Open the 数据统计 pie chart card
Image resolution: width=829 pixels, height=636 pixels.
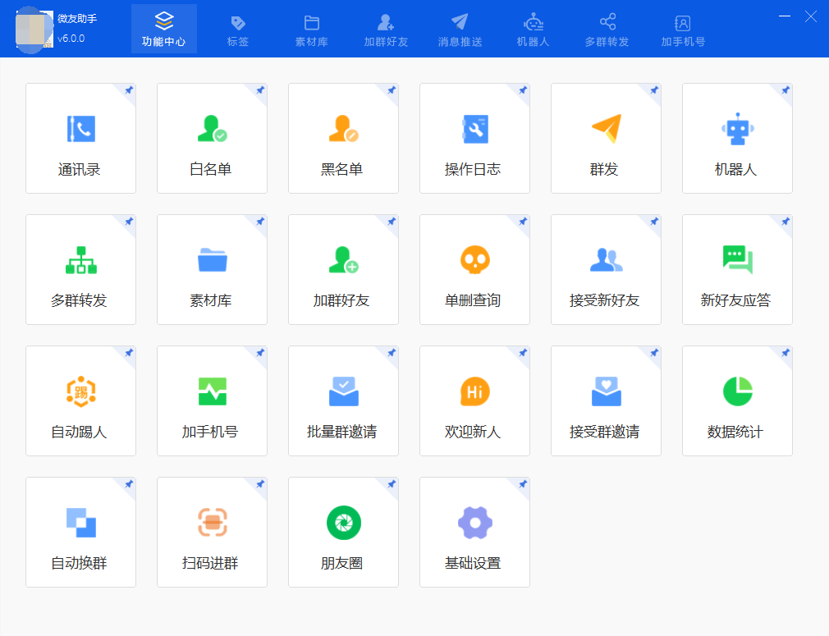pos(738,400)
